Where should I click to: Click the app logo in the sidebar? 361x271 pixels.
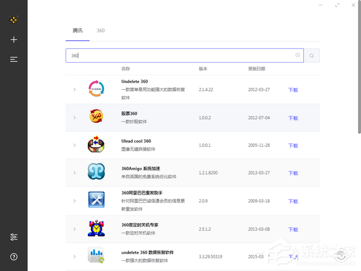click(14, 19)
